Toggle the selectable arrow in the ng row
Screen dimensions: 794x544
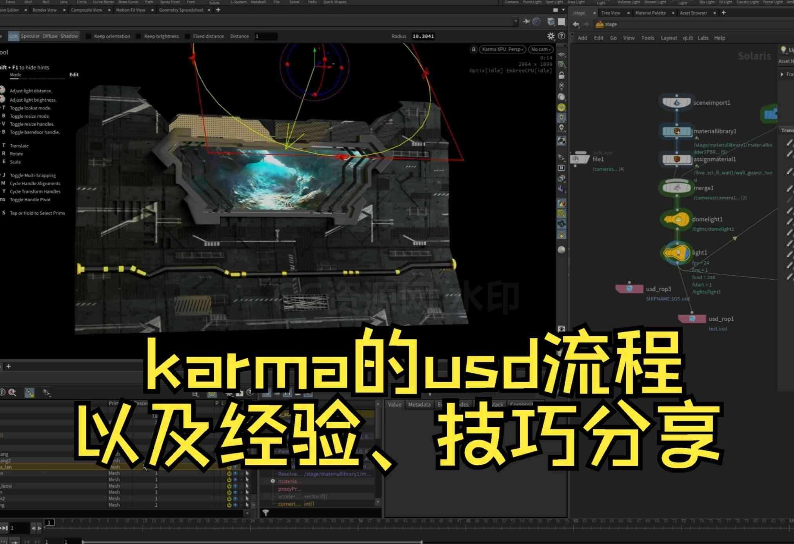click(x=247, y=505)
